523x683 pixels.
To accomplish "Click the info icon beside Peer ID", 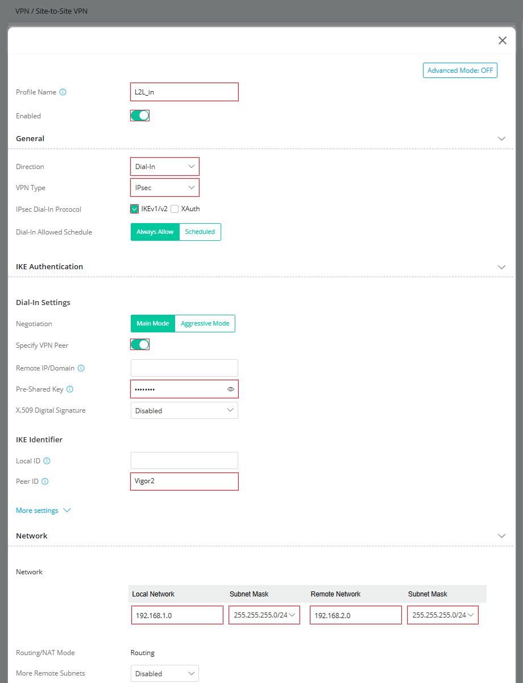I will pos(45,482).
